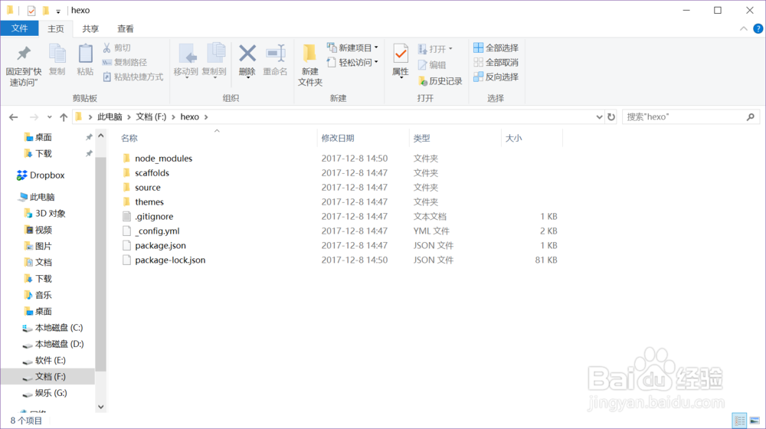
Task: Open the New item (新建项目) dropdown
Action: click(352, 47)
